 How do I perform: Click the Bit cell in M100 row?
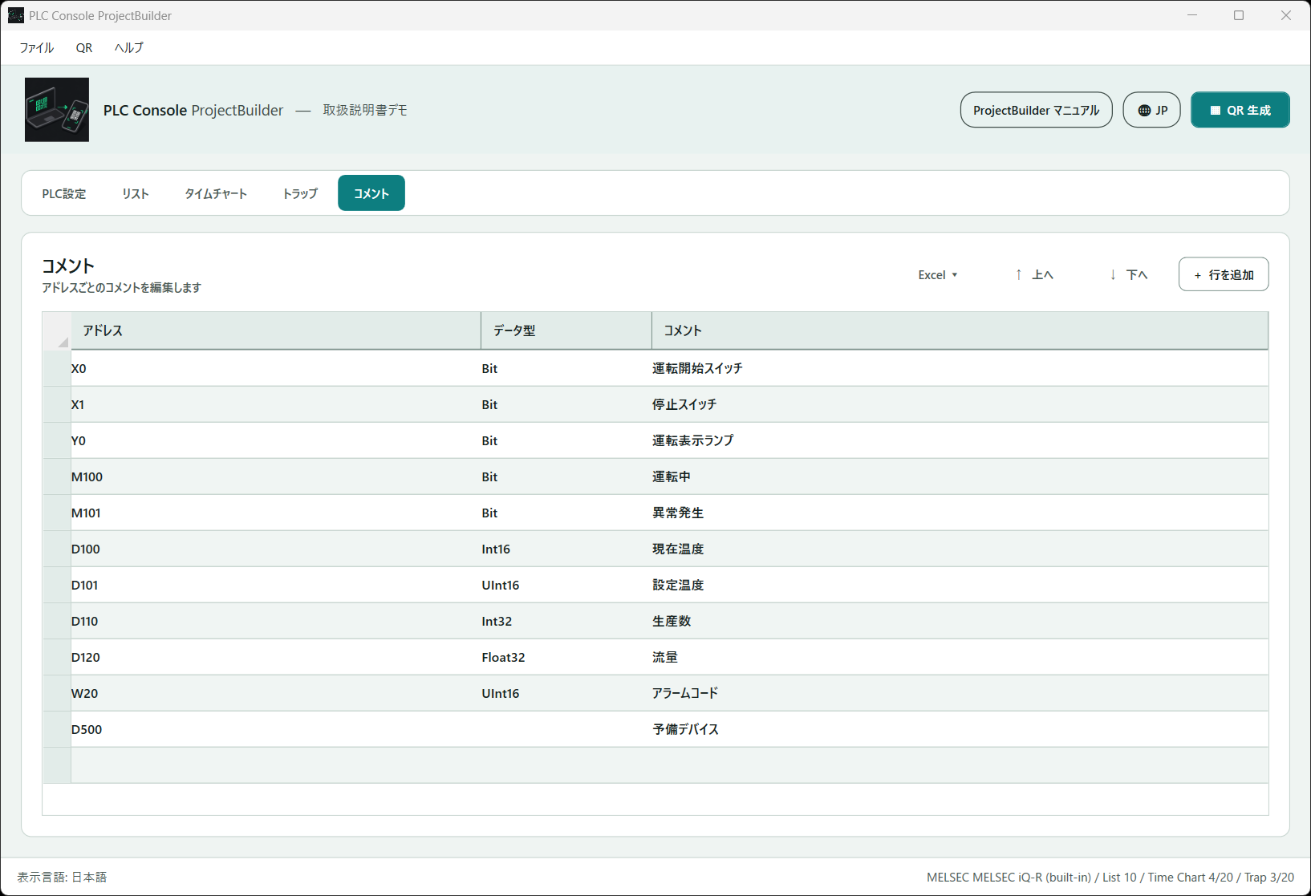(x=566, y=476)
